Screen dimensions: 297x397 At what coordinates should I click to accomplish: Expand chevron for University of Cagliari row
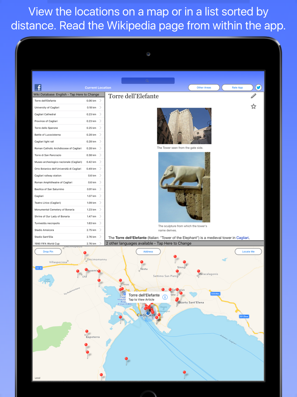pyautogui.click(x=100, y=107)
